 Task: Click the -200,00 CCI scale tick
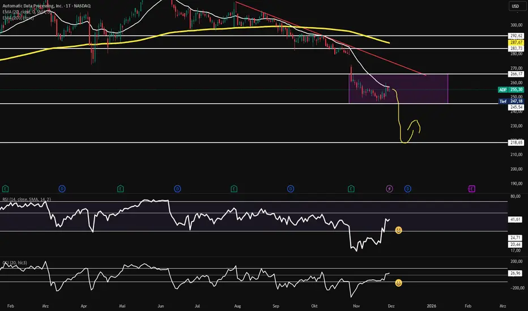coord(517,288)
